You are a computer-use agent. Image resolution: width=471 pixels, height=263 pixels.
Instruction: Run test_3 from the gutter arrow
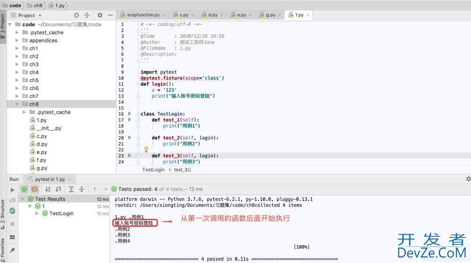(130, 156)
